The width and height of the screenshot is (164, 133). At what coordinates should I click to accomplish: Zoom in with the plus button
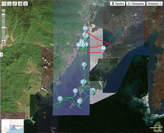tap(3, 41)
